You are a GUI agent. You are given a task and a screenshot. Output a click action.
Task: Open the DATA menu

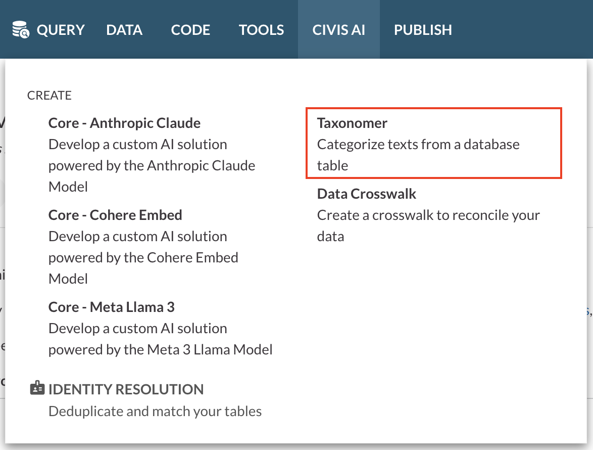(x=124, y=30)
